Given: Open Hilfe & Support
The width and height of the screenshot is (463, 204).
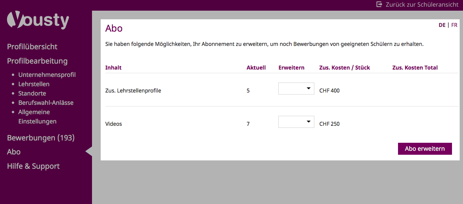Looking at the screenshot, I should [x=33, y=166].
